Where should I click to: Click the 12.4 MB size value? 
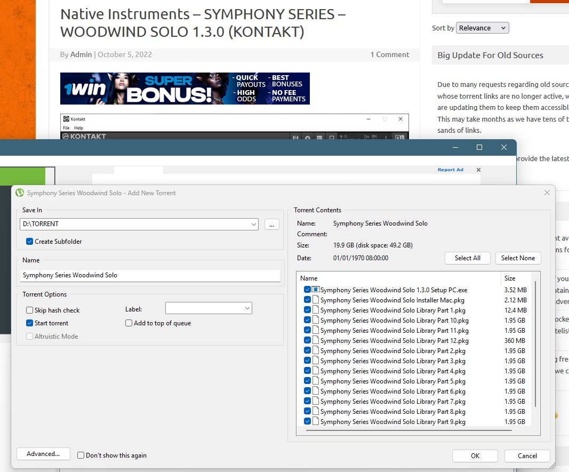pos(515,310)
